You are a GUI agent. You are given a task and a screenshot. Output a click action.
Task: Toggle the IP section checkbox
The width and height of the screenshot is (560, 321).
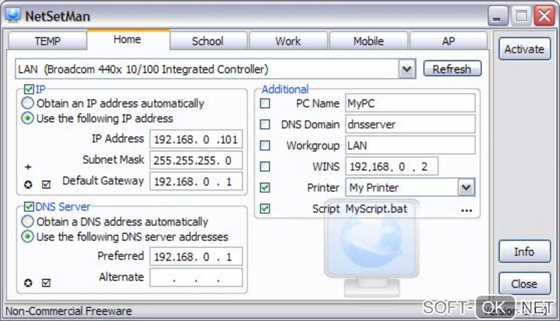pyautogui.click(x=29, y=89)
